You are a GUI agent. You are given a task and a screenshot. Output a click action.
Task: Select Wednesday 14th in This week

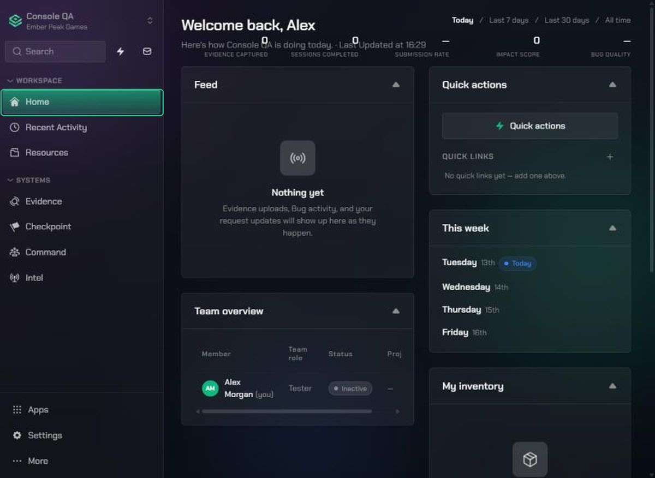(x=475, y=287)
